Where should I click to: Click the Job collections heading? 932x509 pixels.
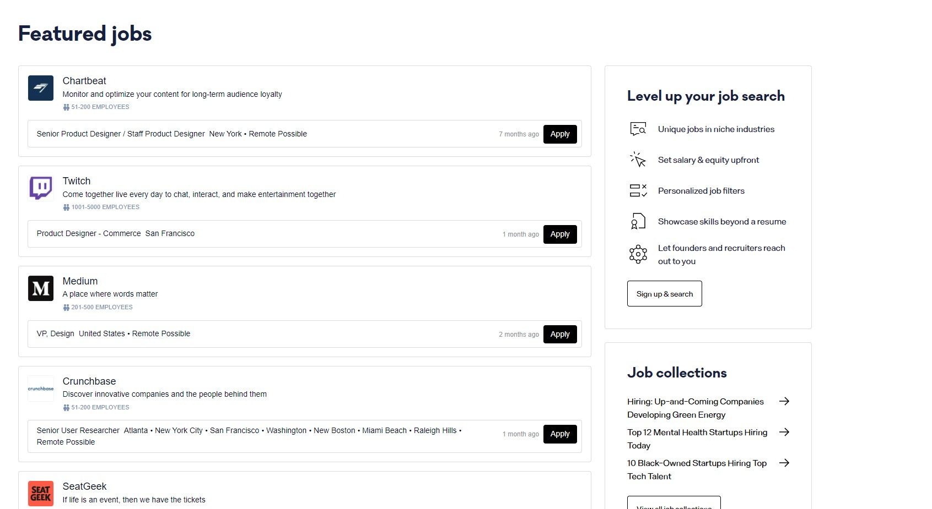tap(677, 373)
